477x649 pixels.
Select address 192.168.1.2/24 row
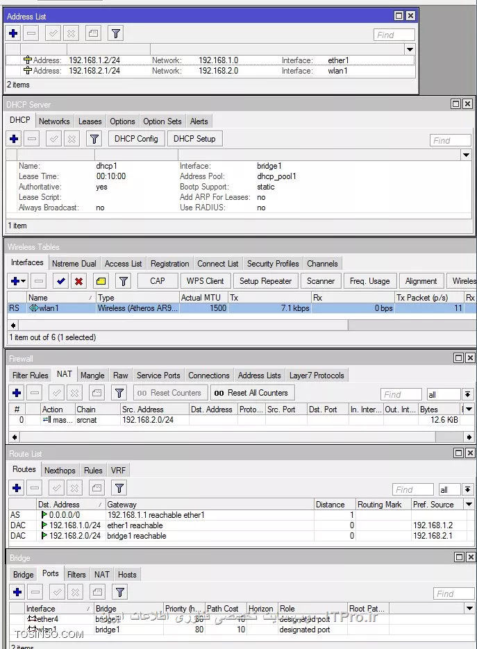pos(210,60)
